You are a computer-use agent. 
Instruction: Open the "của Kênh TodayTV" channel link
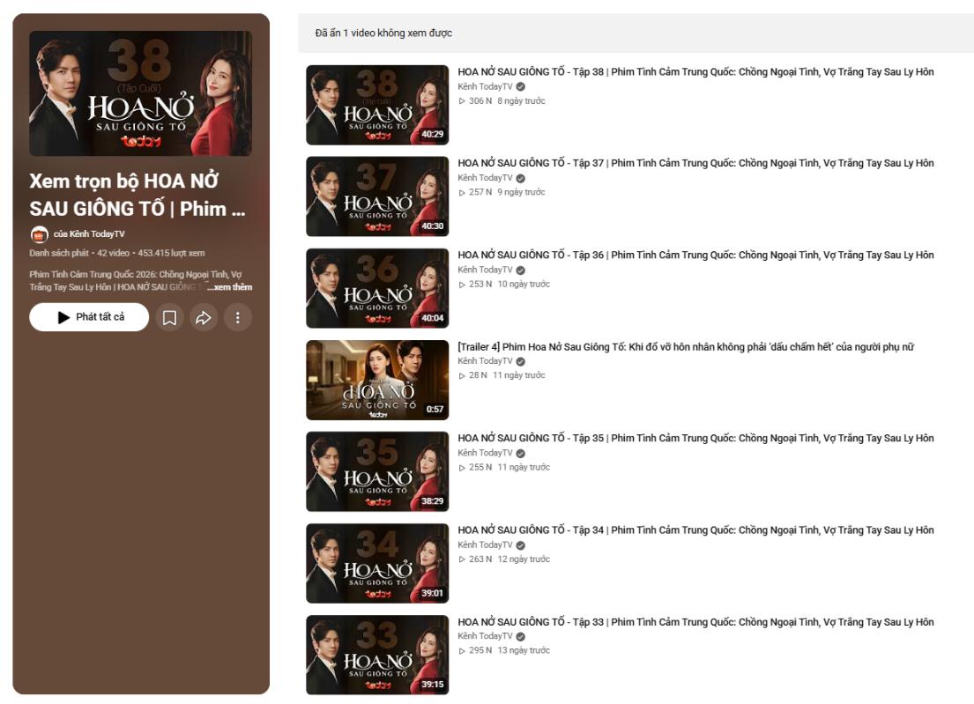89,234
